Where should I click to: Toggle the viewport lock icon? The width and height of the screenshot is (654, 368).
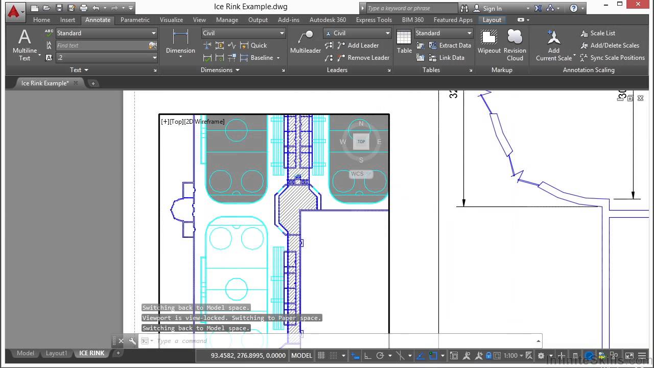[489, 356]
